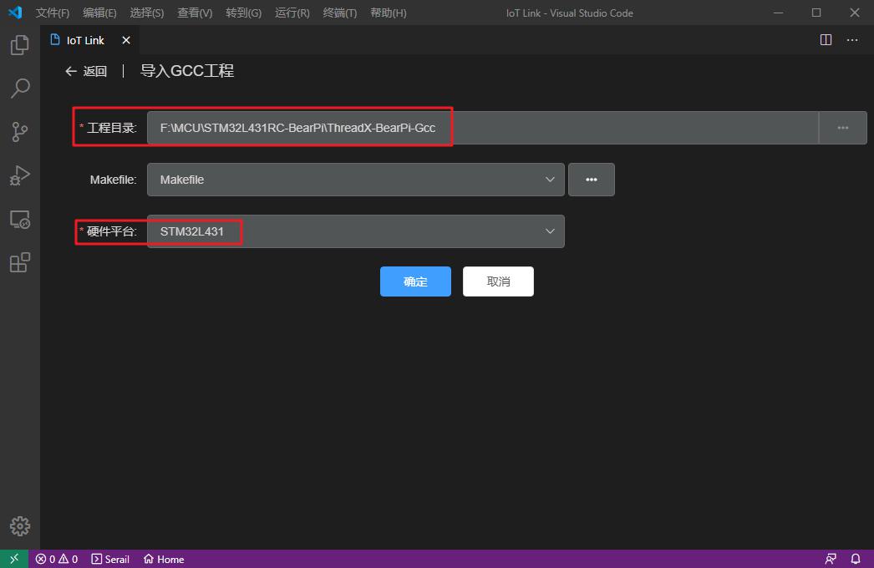Cancel import with the 取消 button
This screenshot has height=568, width=874.
click(x=498, y=281)
